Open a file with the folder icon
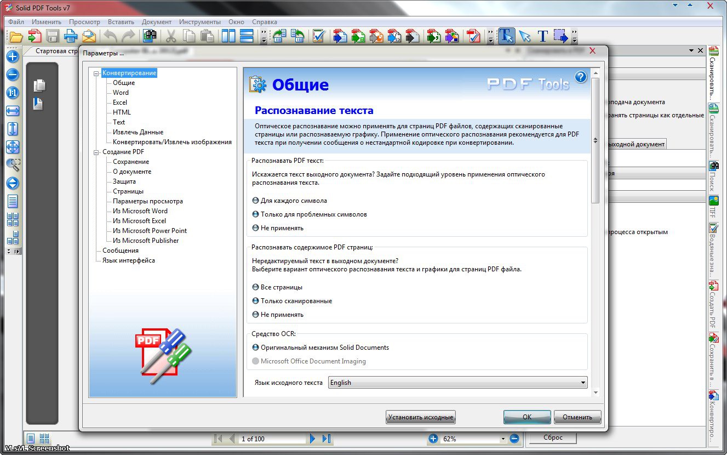This screenshot has width=727, height=455. pos(15,36)
